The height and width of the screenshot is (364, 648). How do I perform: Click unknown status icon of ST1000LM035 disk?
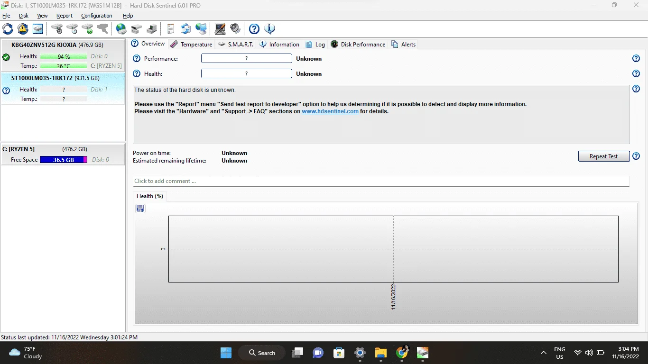(6, 91)
